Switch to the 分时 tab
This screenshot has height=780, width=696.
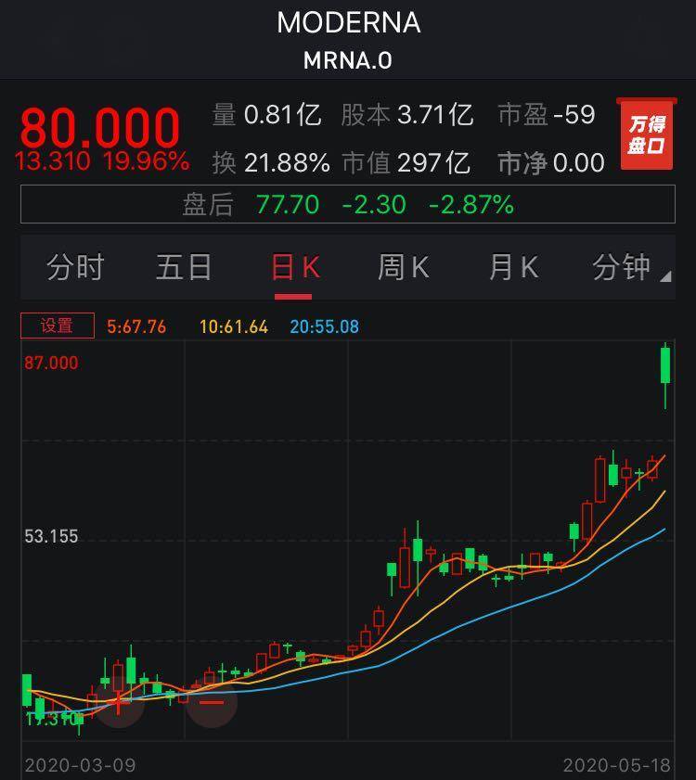pyautogui.click(x=75, y=267)
